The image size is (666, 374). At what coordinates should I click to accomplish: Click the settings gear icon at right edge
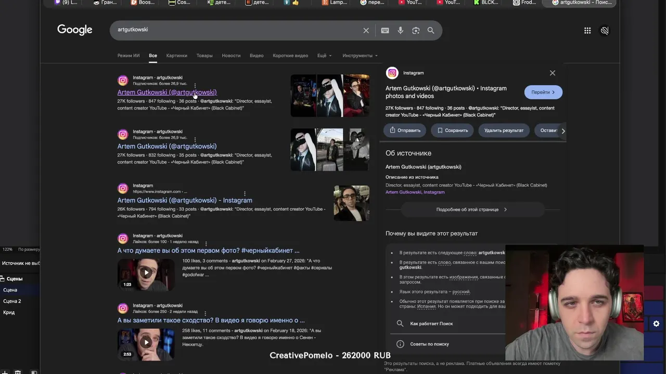tap(656, 324)
